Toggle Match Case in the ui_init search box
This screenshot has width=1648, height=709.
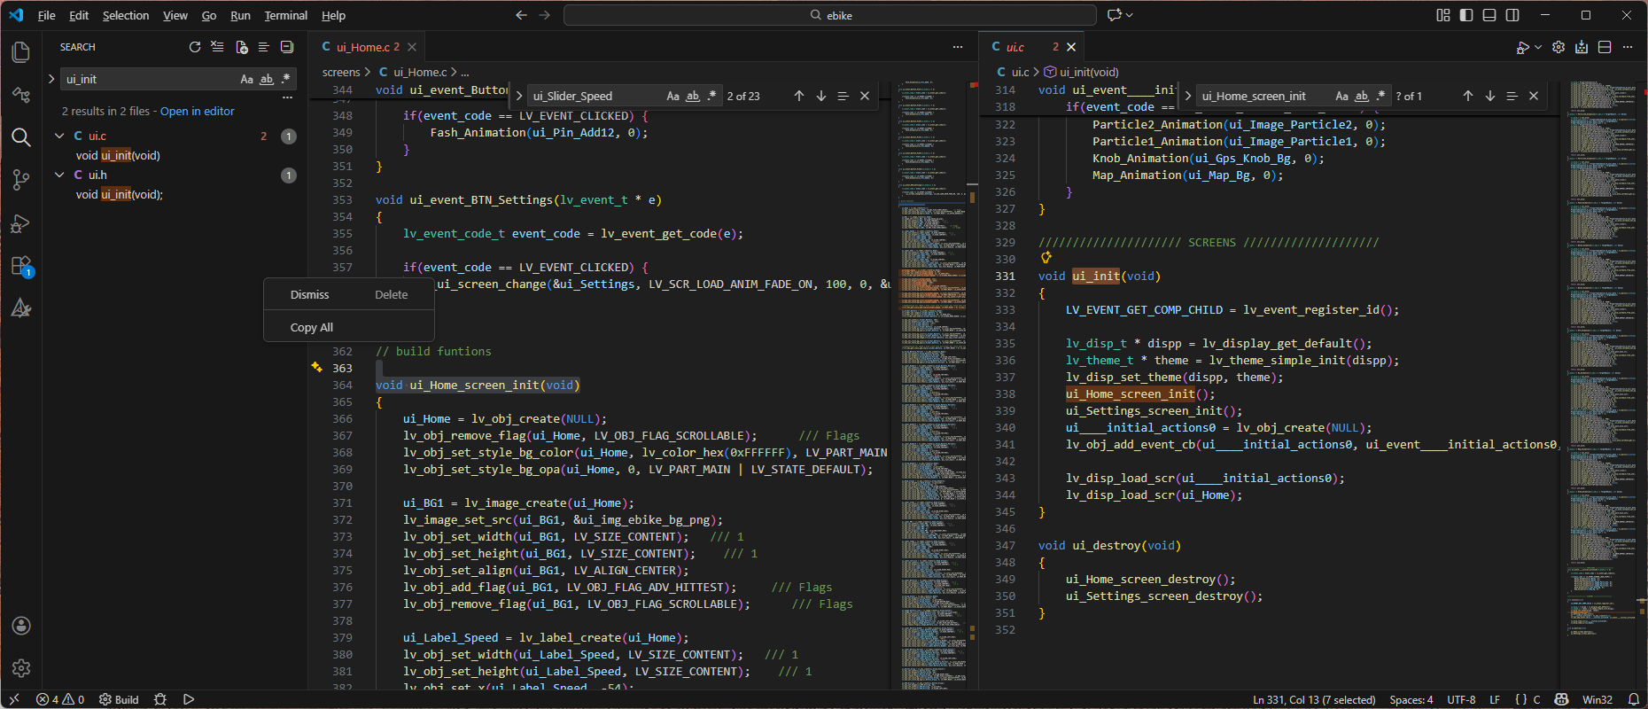(x=246, y=79)
